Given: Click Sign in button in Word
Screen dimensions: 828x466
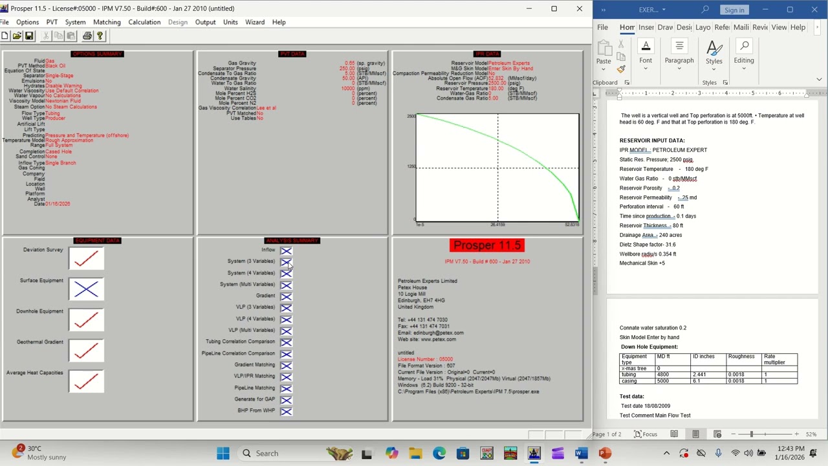Looking at the screenshot, I should click(734, 10).
